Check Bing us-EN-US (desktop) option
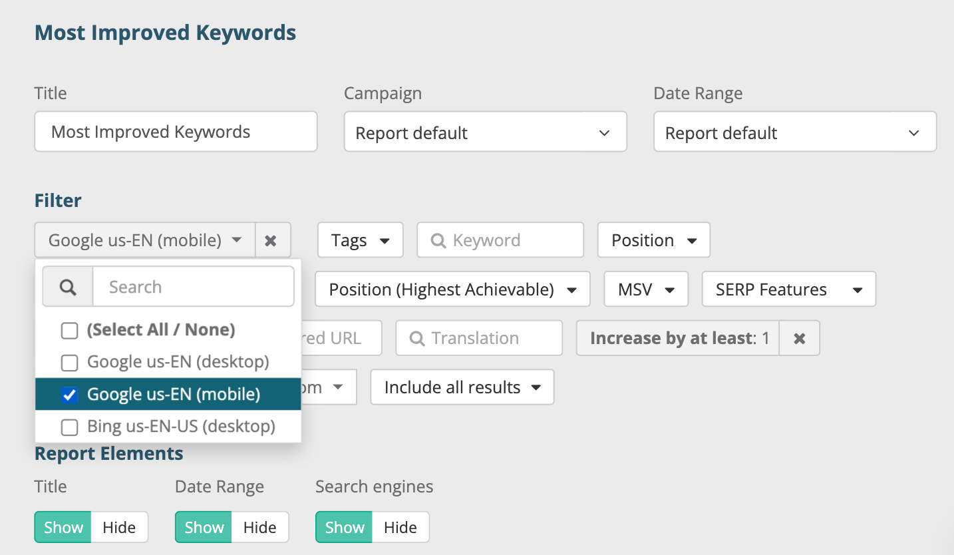Viewport: 954px width, 555px height. [69, 427]
